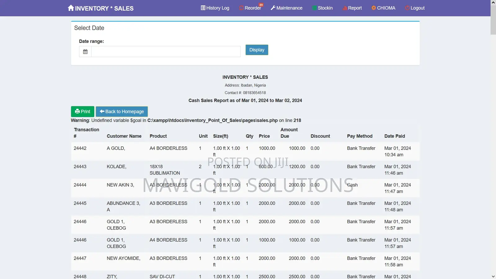Image resolution: width=496 pixels, height=279 pixels.
Task: Click the page vertical scrollbar thumb
Action: point(493,20)
